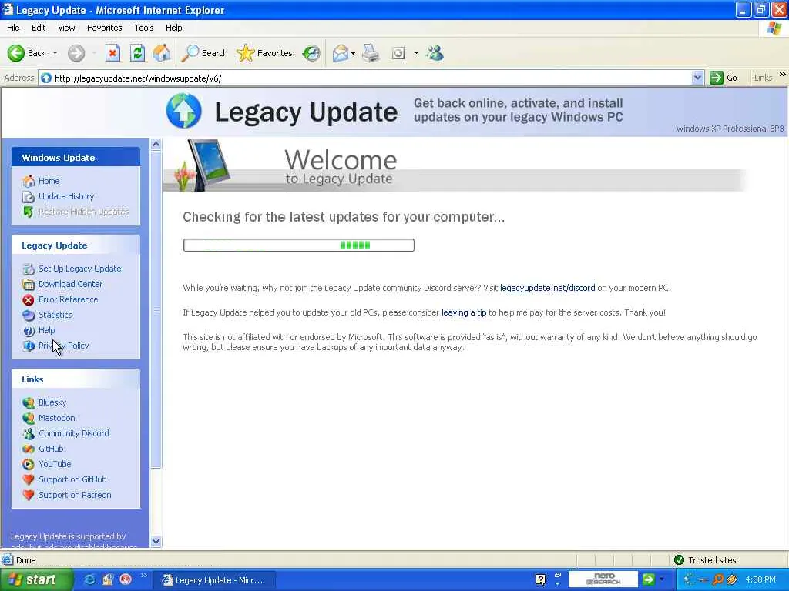Stop loading with the red X icon
789x591 pixels.
(x=112, y=53)
